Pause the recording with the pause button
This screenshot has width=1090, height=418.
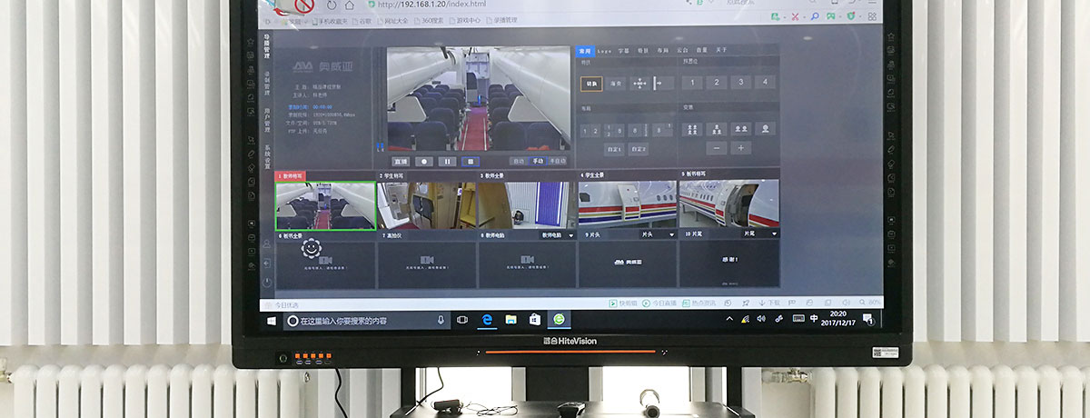446,161
